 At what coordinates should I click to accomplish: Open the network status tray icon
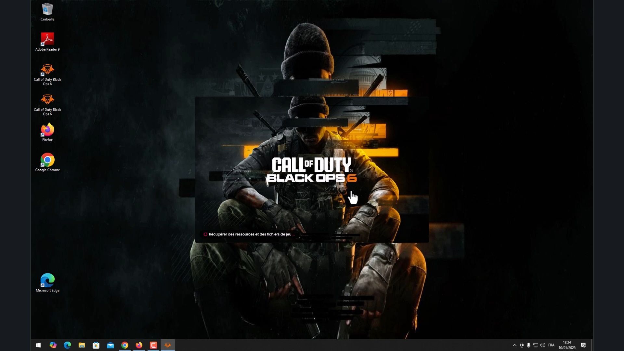click(x=536, y=345)
